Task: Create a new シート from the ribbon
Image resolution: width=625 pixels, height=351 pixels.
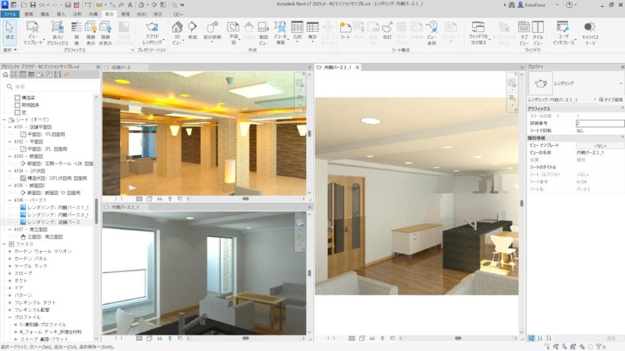Action: click(345, 30)
